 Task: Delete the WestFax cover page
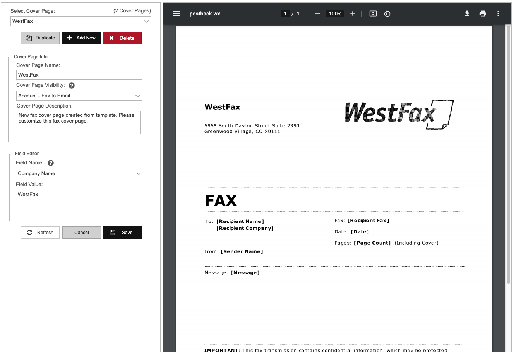tap(122, 38)
